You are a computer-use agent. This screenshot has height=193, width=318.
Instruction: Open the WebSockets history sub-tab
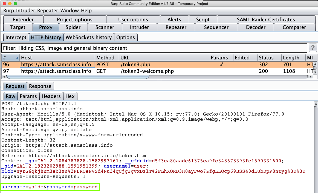(x=89, y=37)
